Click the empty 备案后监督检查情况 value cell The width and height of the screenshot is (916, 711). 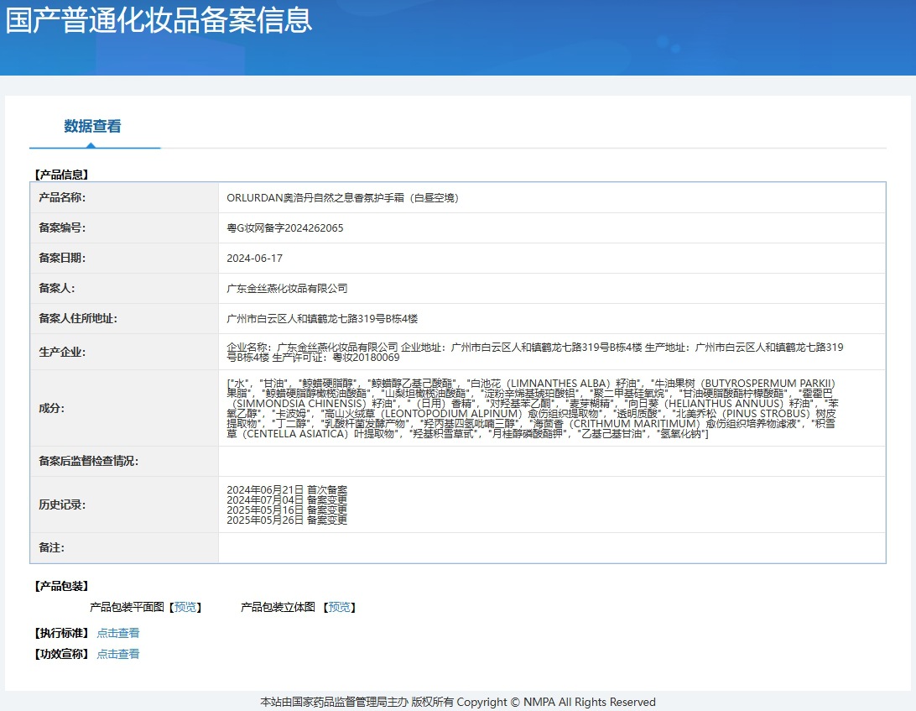pos(551,461)
